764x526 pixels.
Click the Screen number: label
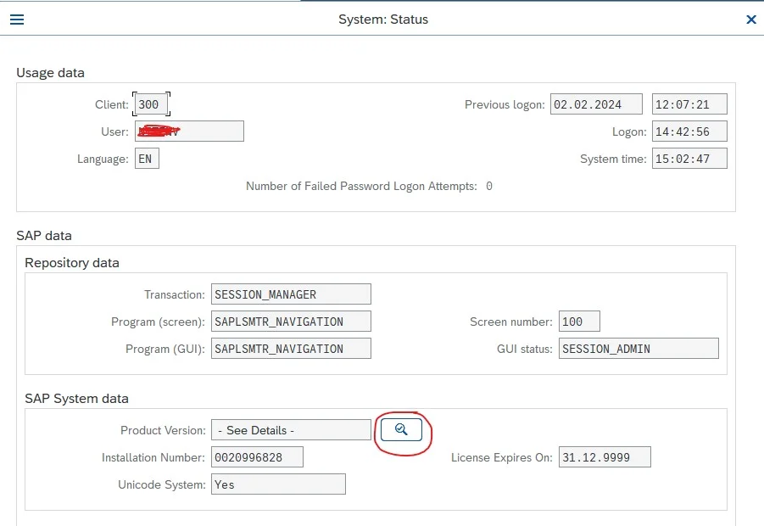pyautogui.click(x=511, y=322)
